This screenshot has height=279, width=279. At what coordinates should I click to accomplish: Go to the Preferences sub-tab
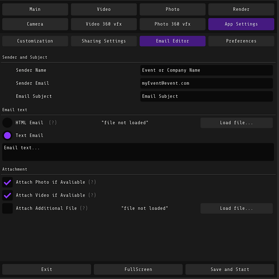pos(241,41)
